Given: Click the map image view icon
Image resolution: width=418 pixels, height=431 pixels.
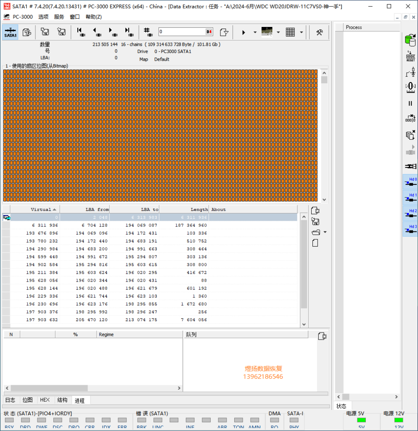Looking at the screenshot, I should 267,32.
